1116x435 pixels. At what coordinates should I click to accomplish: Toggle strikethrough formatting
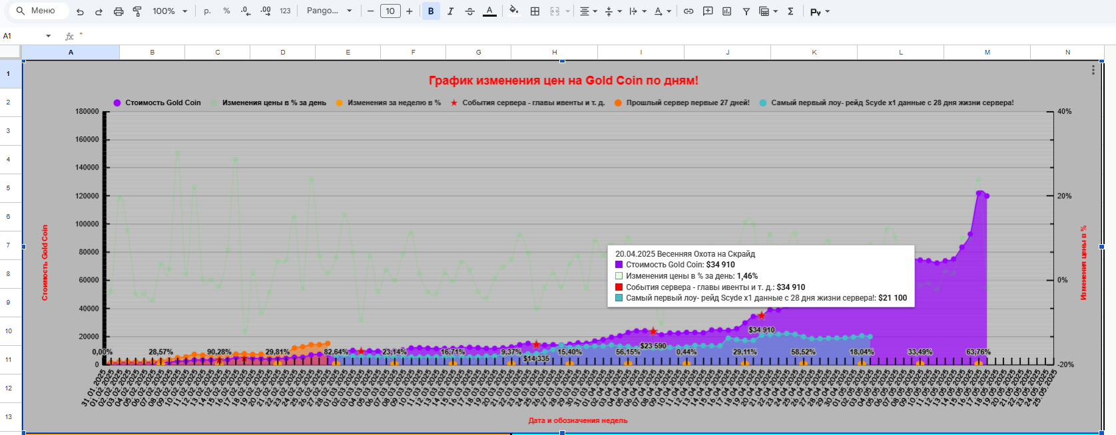[469, 11]
